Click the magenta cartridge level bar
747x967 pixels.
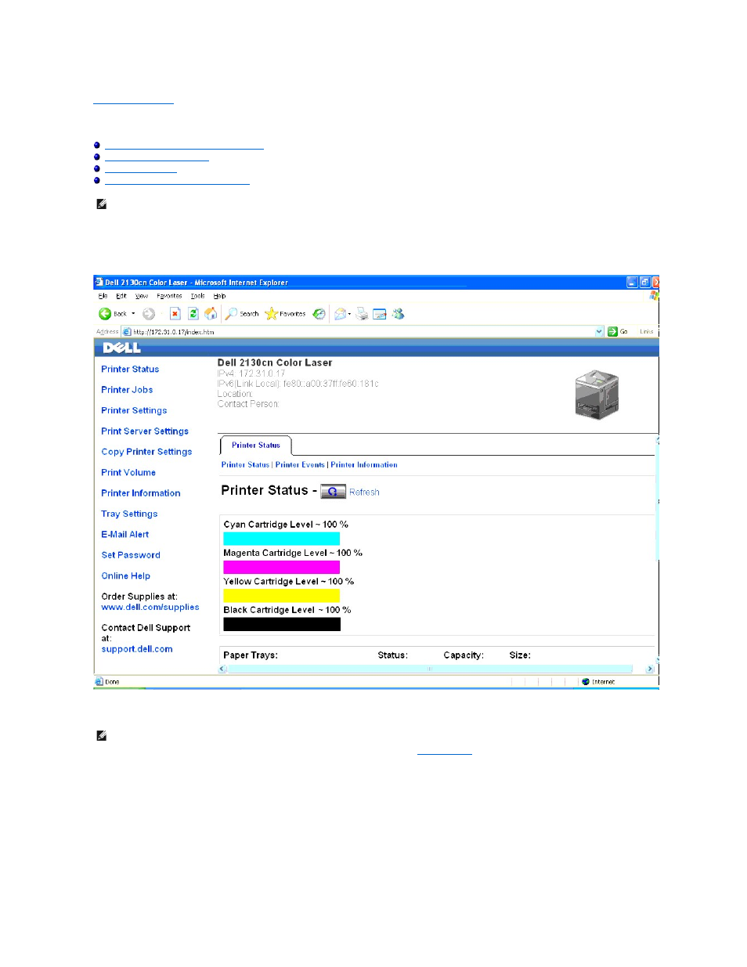[x=282, y=568]
